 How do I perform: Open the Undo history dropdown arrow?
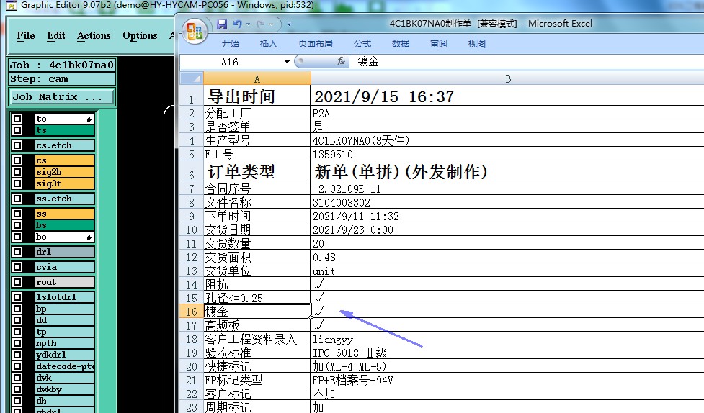(x=248, y=24)
